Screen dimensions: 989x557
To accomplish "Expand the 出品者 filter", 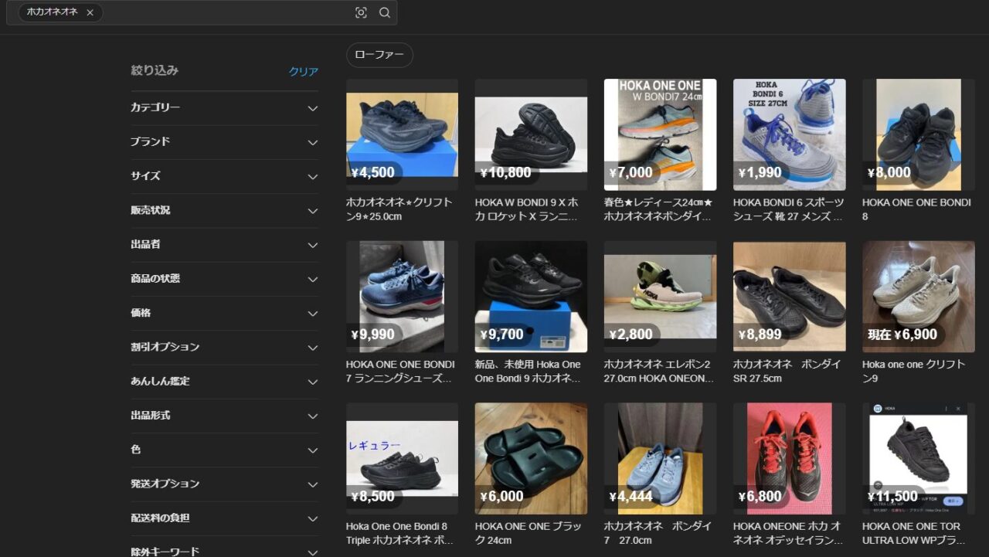I will 224,245.
